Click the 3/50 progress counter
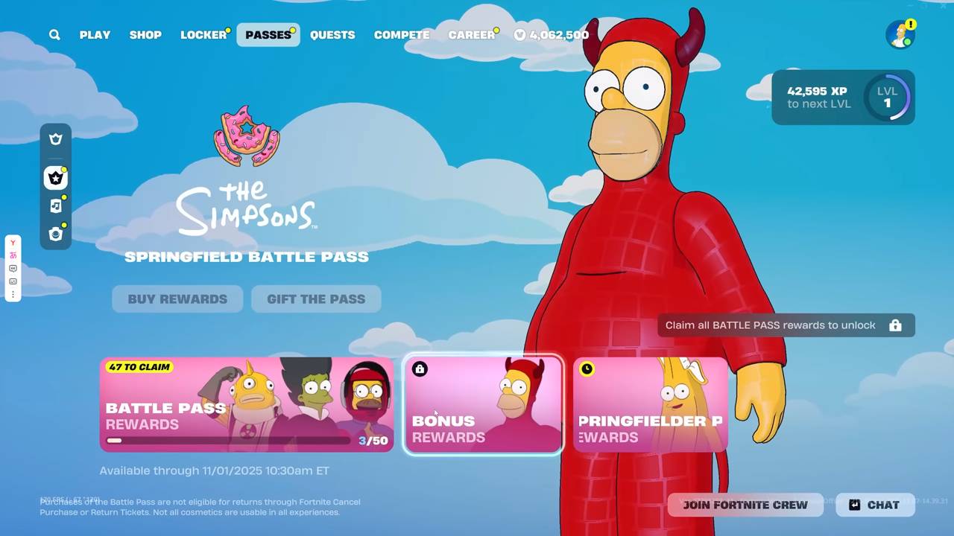This screenshot has height=536, width=954. click(x=373, y=441)
